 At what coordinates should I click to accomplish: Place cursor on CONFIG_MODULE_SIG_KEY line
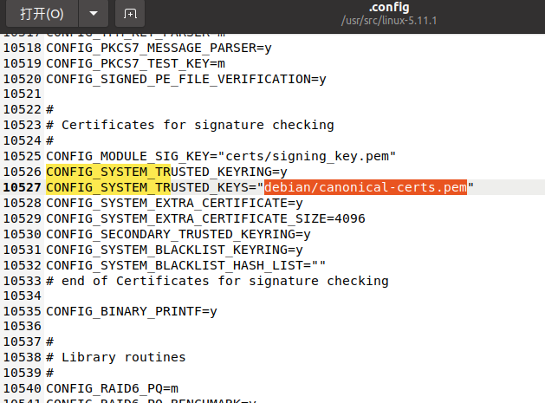pos(221,156)
